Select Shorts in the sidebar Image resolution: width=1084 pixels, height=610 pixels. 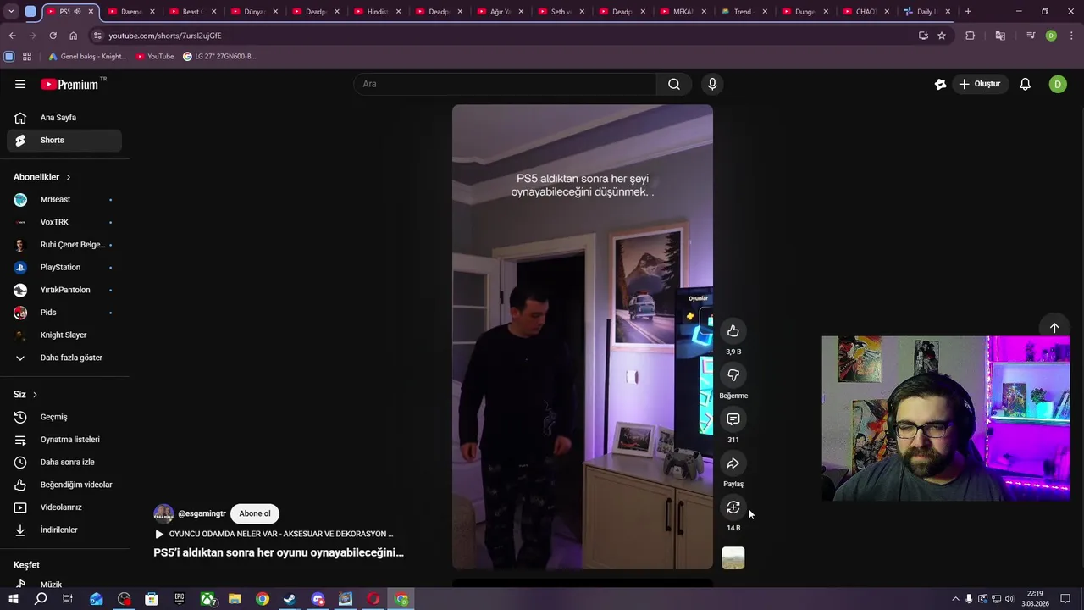64,140
